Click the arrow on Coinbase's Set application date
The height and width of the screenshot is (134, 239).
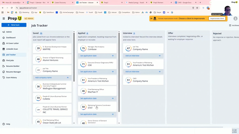[113, 56]
